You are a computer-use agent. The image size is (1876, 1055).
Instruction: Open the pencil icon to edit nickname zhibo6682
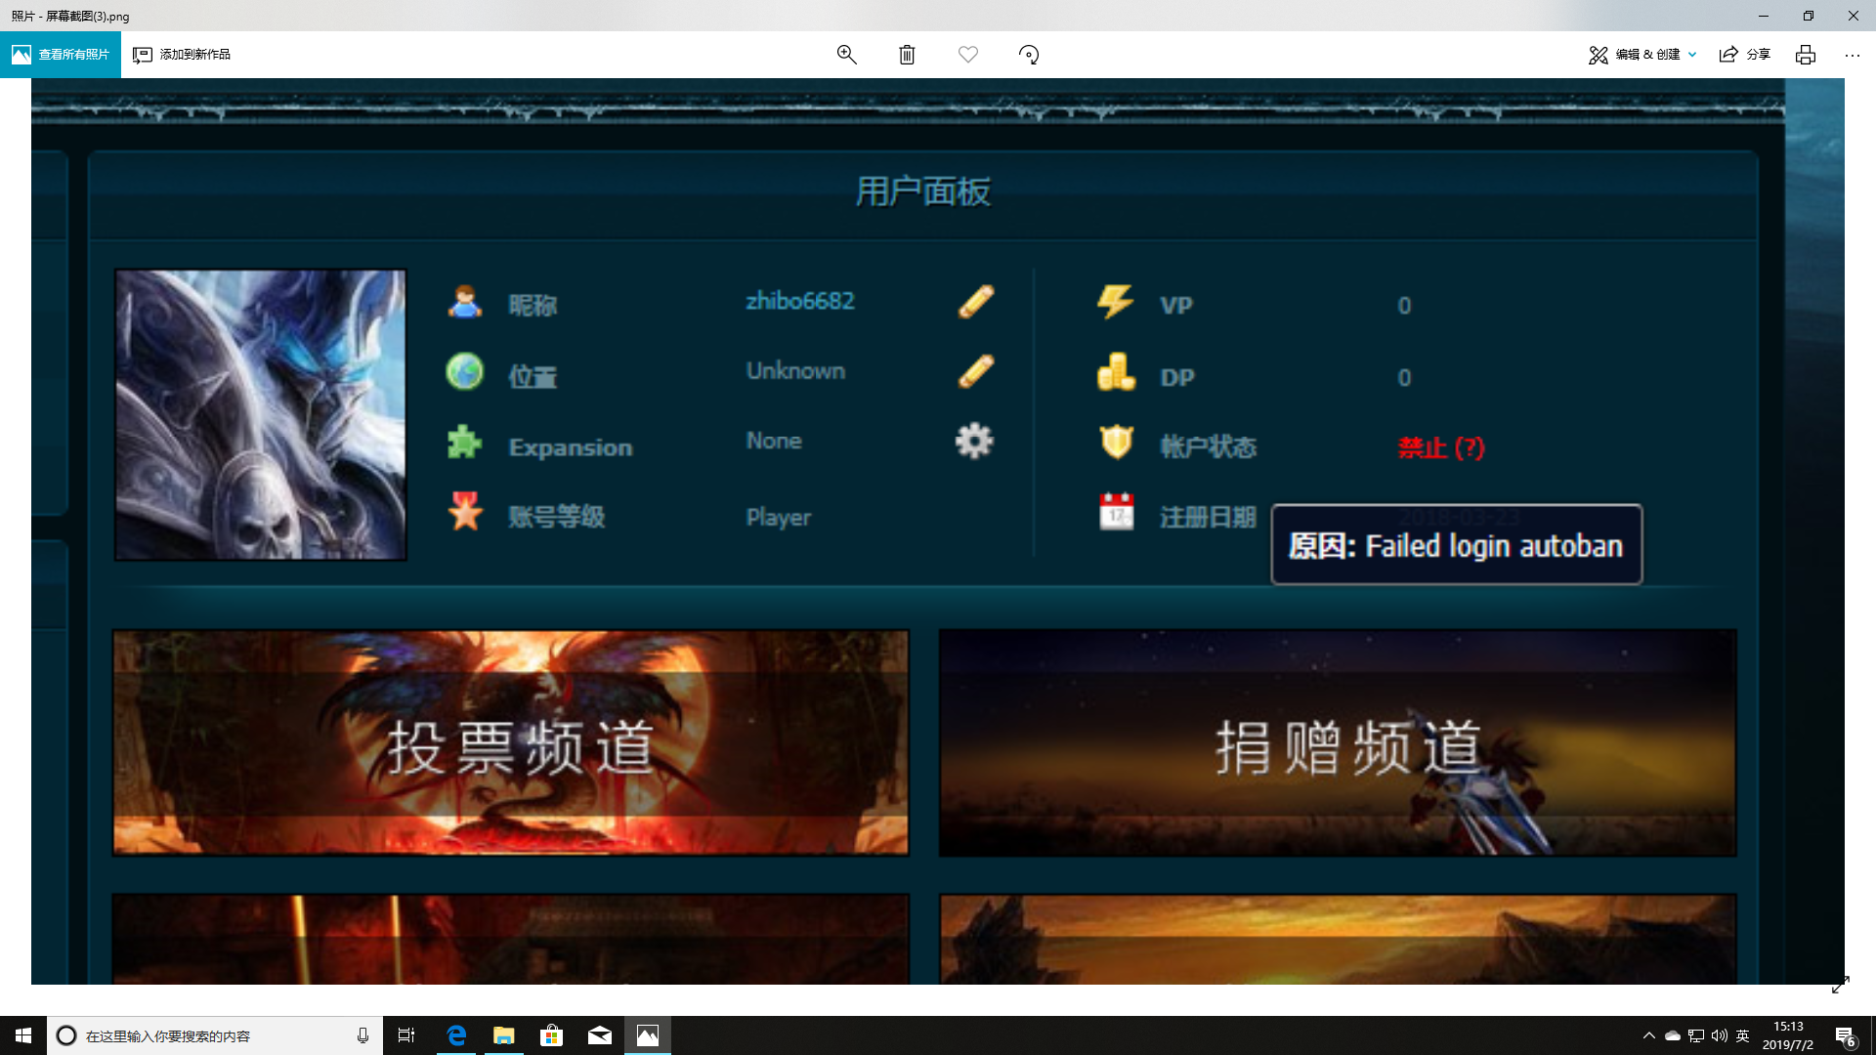tap(977, 302)
